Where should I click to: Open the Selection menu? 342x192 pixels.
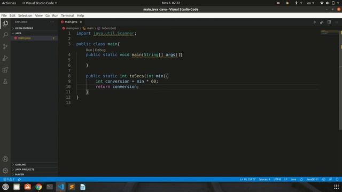point(25,15)
